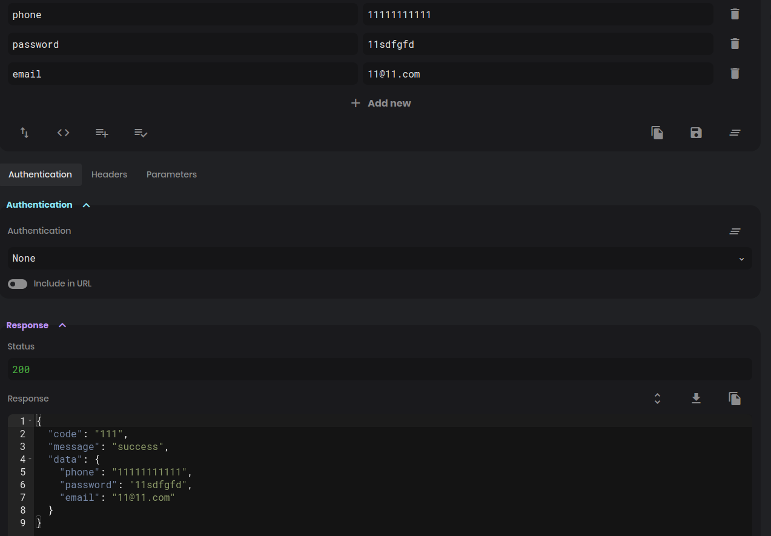Click the "code": "111" response line
Screen dimensions: 771x536
coord(88,434)
